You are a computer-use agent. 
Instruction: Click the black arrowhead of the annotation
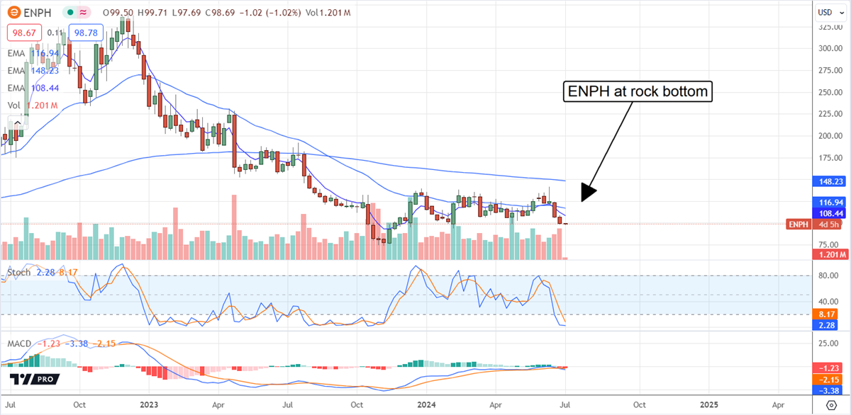(589, 193)
